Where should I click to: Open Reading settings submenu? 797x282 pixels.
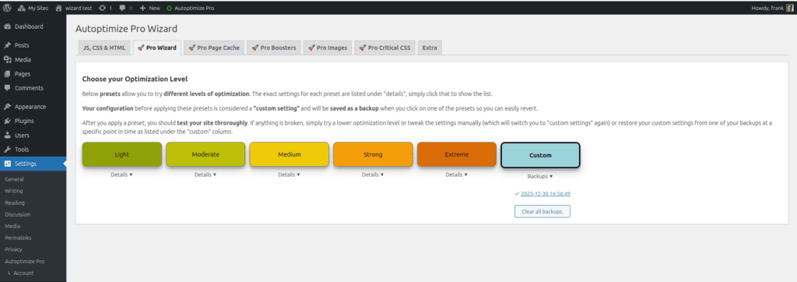click(15, 203)
